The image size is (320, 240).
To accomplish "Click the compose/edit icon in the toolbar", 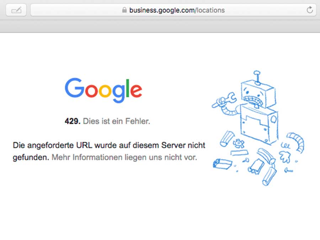I will point(16,10).
